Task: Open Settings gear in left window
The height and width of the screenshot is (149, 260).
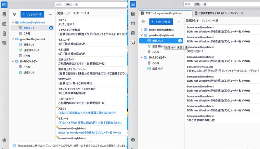Action: (4, 140)
